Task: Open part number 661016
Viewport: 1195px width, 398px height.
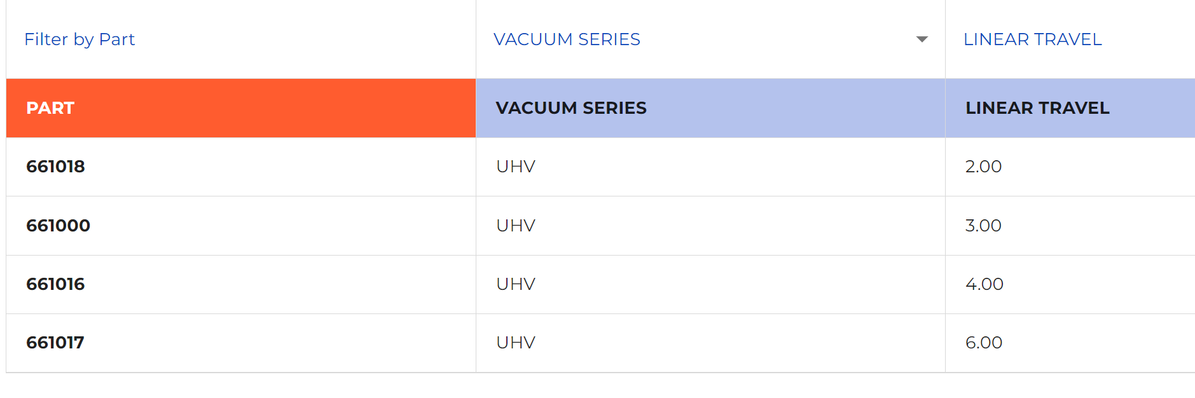Action: pyautogui.click(x=55, y=284)
